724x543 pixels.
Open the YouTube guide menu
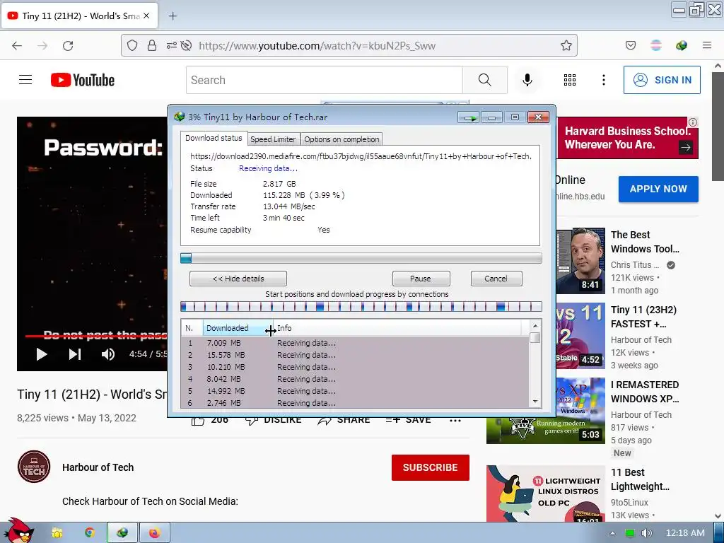(x=25, y=80)
